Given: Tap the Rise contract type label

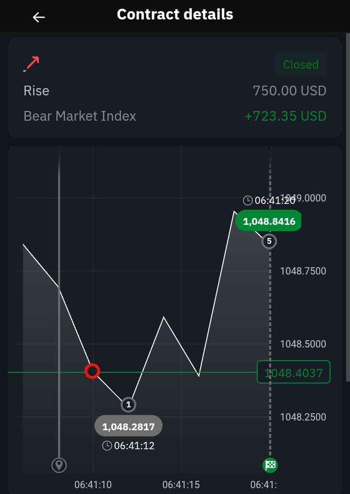Looking at the screenshot, I should (x=36, y=91).
